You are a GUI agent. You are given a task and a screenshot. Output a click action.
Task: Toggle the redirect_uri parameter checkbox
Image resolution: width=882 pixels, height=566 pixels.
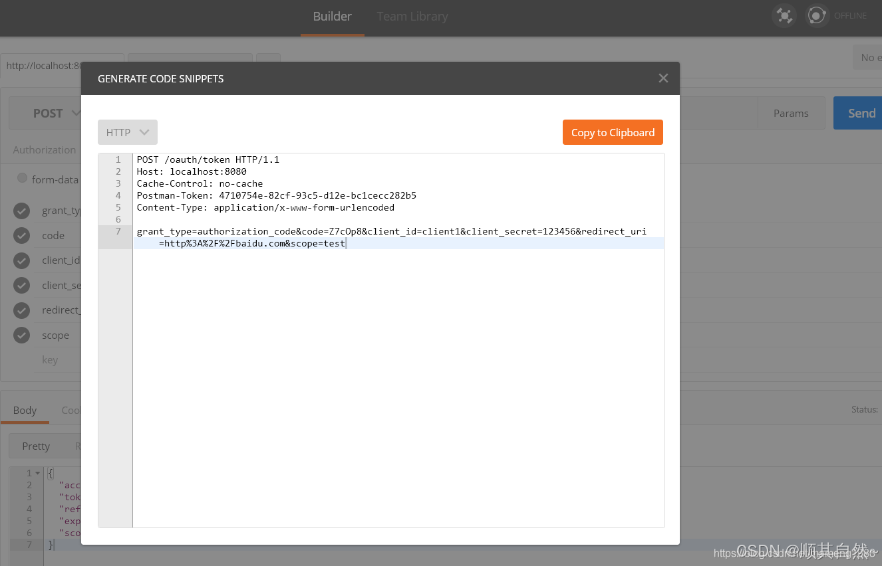pyautogui.click(x=21, y=310)
